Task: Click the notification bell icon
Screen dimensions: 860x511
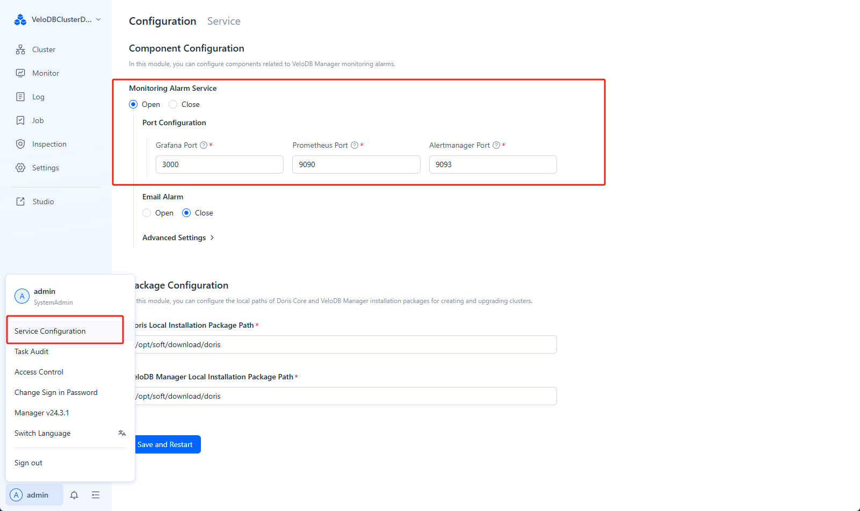Action: pos(74,495)
